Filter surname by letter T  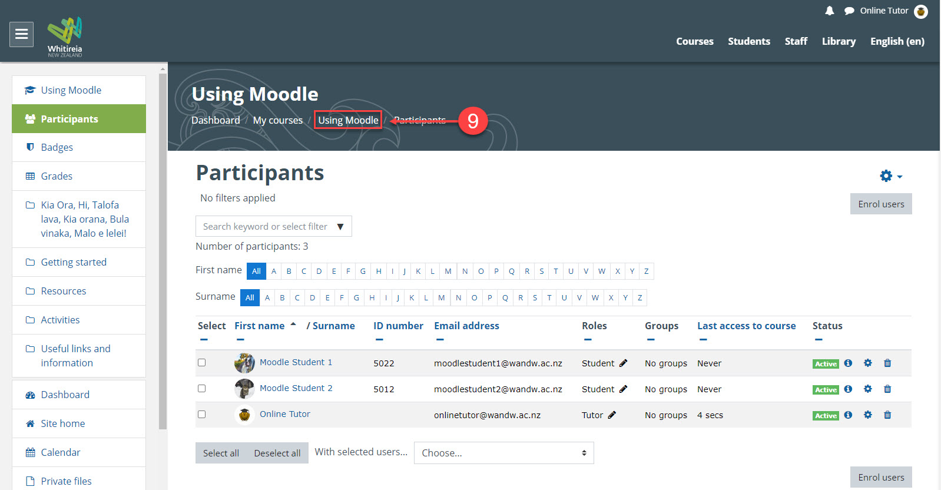click(549, 297)
